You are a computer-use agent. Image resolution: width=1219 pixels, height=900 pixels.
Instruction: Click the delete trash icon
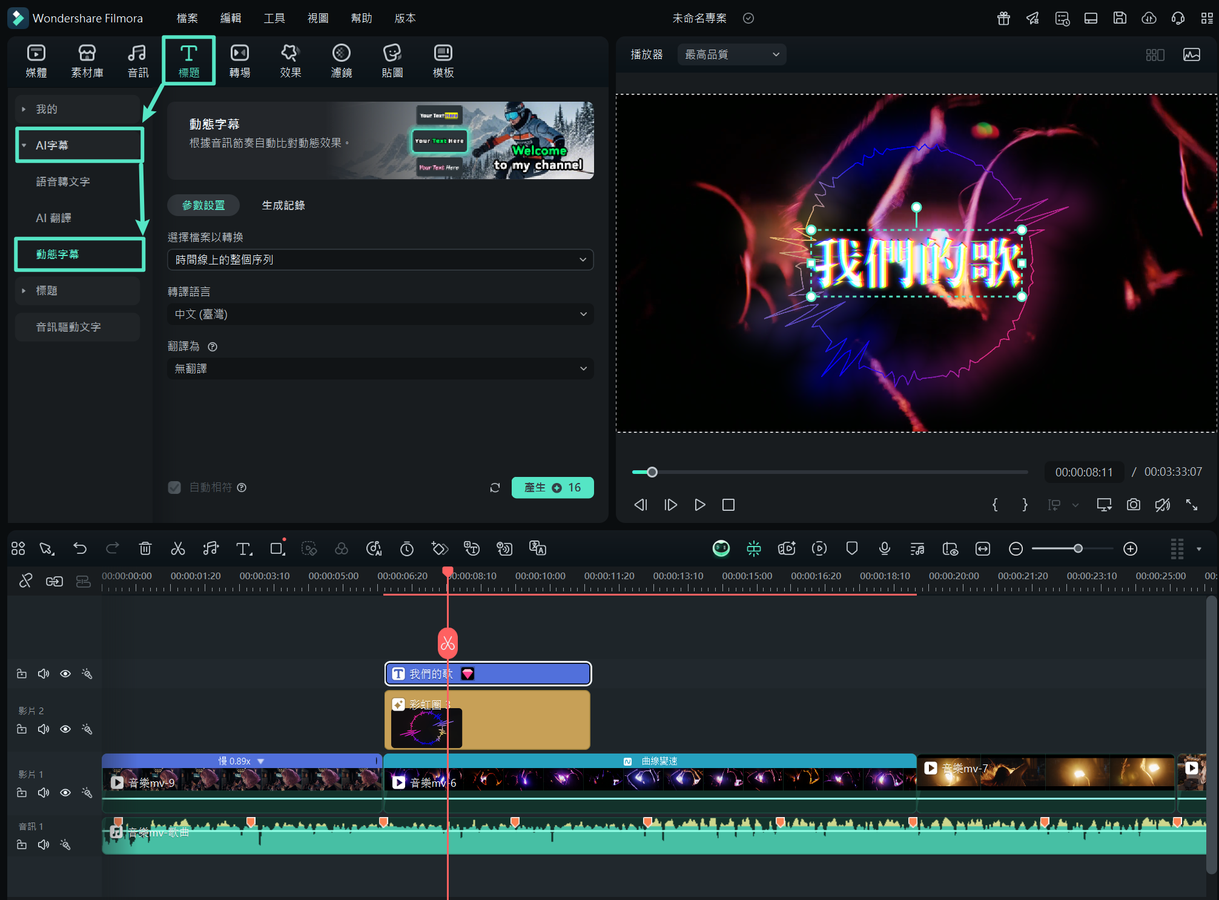tap(145, 548)
